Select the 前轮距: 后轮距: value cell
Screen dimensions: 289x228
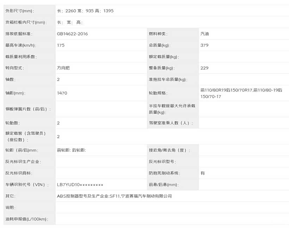[72, 150]
